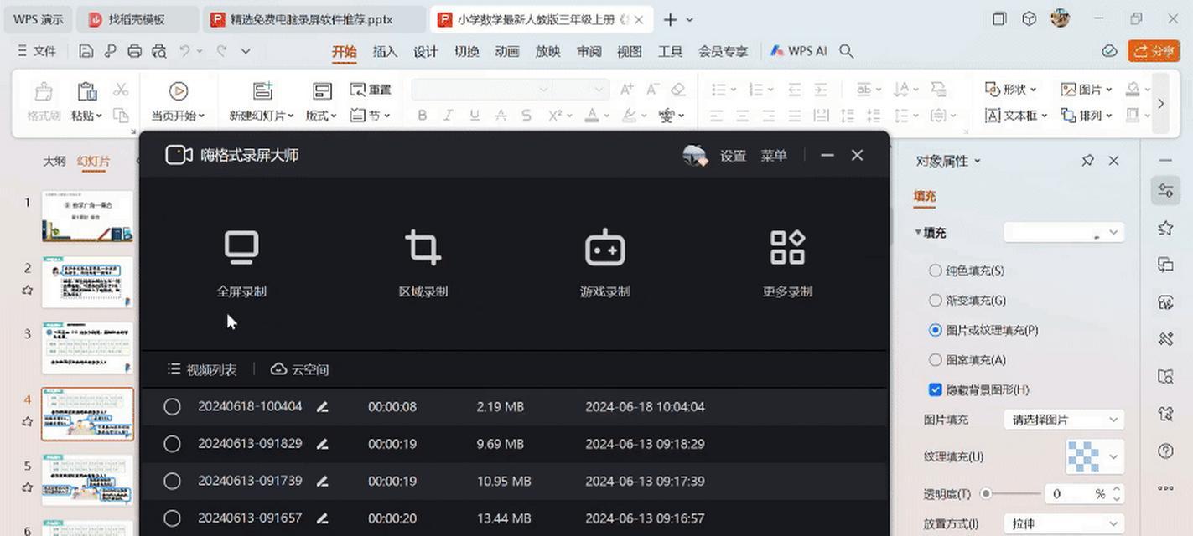Select slide 1 thumbnail
The image size is (1193, 536).
click(87, 216)
